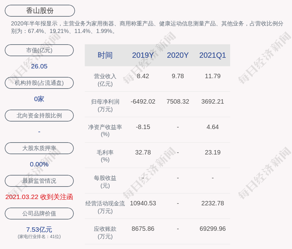
Task: Select the 市值(亿元) label pill
Action: [39, 50]
